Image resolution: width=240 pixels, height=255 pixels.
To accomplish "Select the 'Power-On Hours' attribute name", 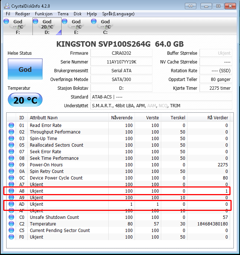I will click(x=46, y=165).
